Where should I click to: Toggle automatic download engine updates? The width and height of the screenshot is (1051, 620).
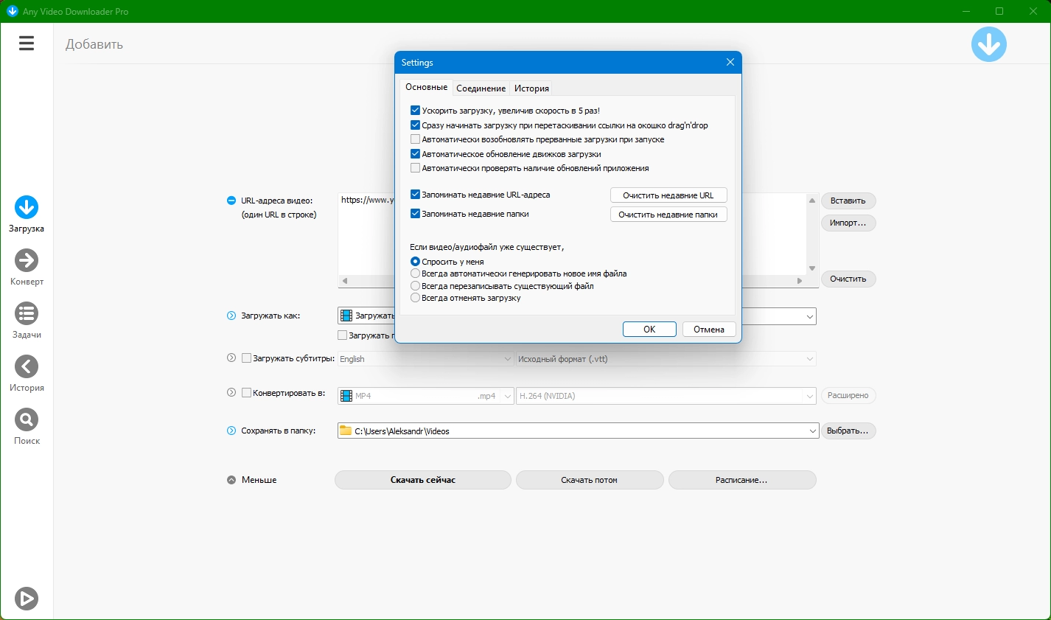tap(415, 154)
